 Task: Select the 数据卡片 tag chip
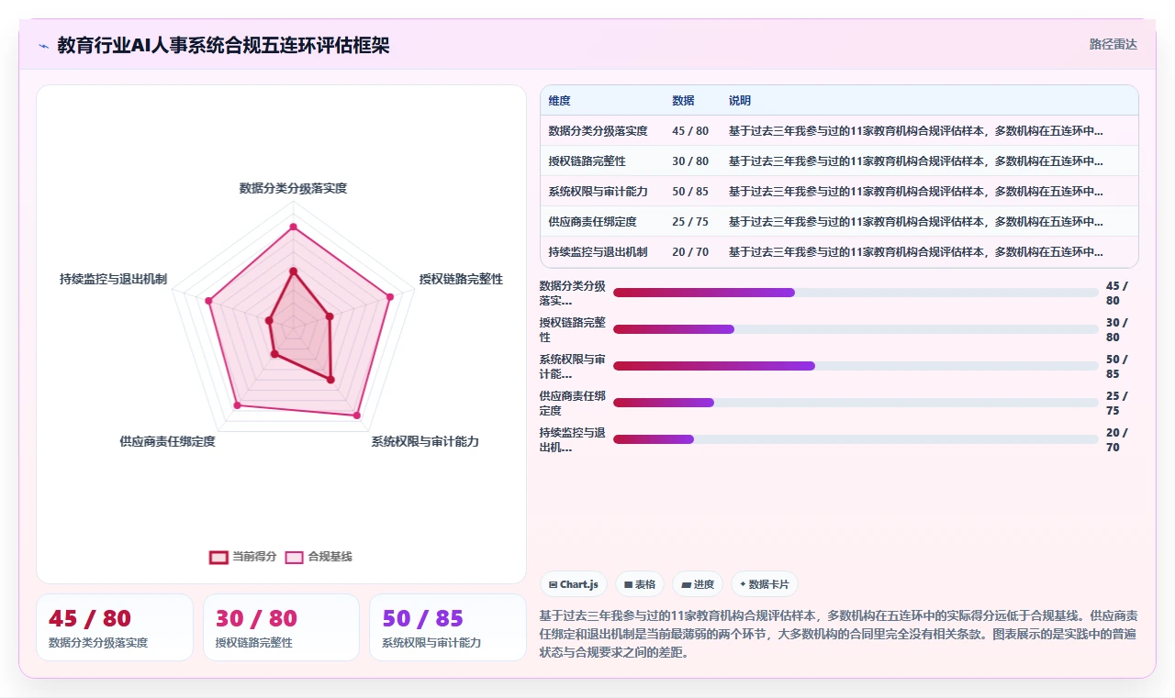coord(765,584)
